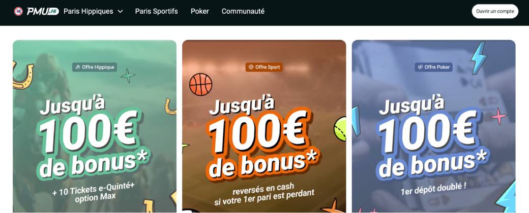Select the Offre Hippique badge
This screenshot has height=213, width=529.
(x=95, y=67)
